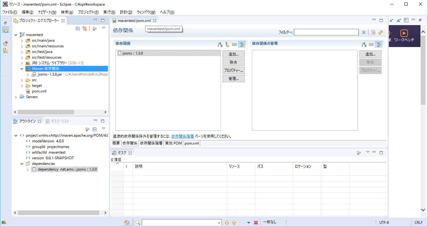
Task: Toggle the down-arrow search direction button
Action: coord(227,222)
